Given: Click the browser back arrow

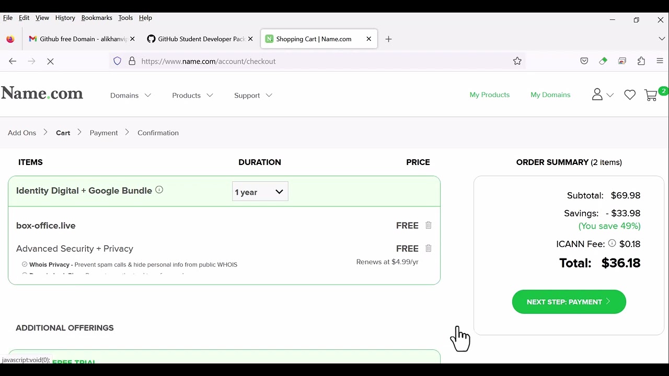Looking at the screenshot, I should point(13,61).
